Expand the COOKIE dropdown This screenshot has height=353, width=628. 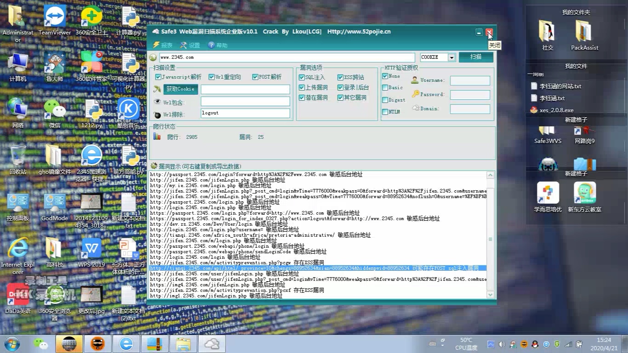pyautogui.click(x=451, y=57)
